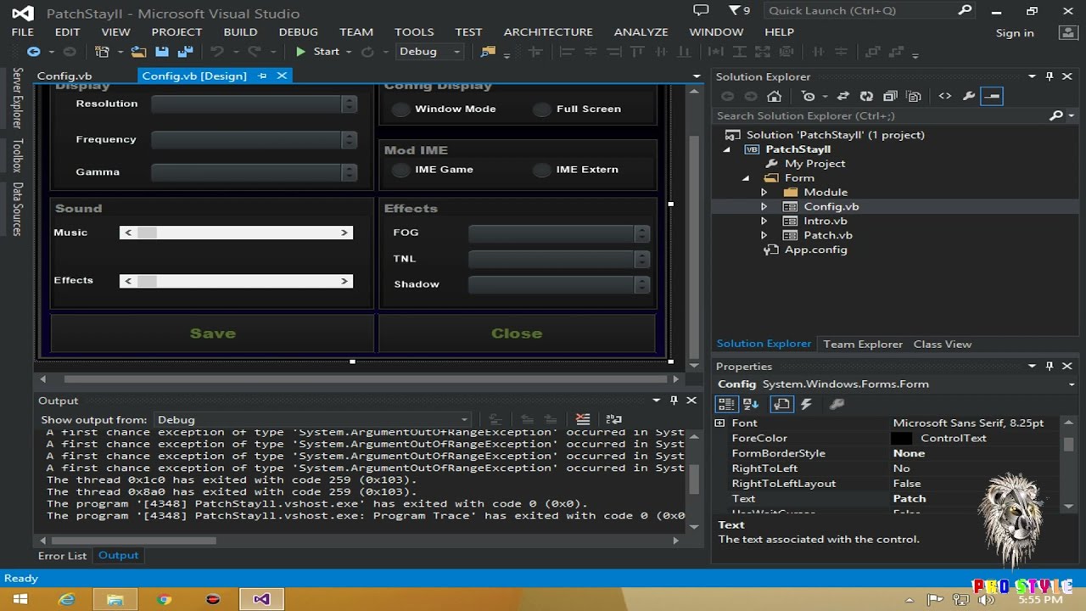Click the Save button on the form
The image size is (1086, 611).
coord(213,334)
